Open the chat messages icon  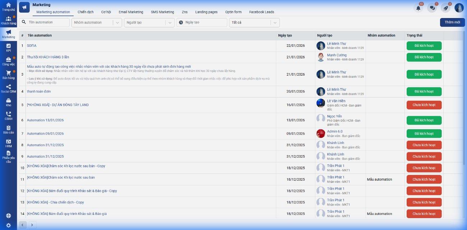[432, 8]
